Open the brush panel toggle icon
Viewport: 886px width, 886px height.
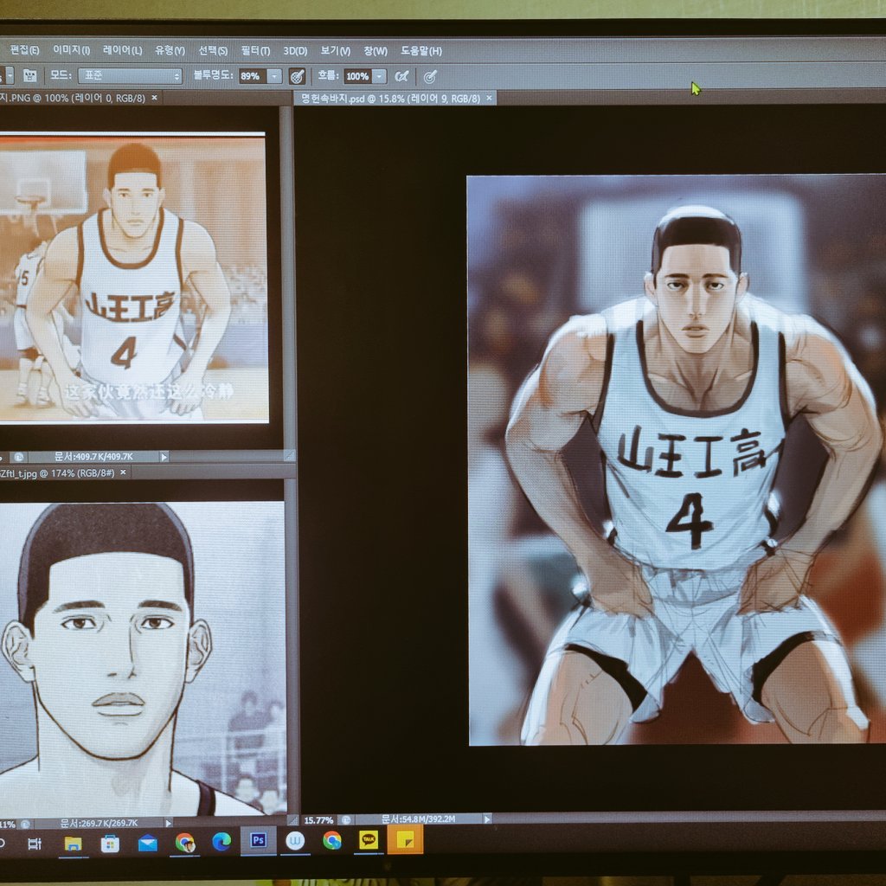pyautogui.click(x=29, y=75)
